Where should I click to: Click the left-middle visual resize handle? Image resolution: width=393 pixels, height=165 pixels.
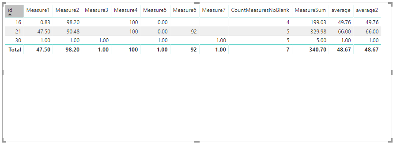[x=3, y=73]
